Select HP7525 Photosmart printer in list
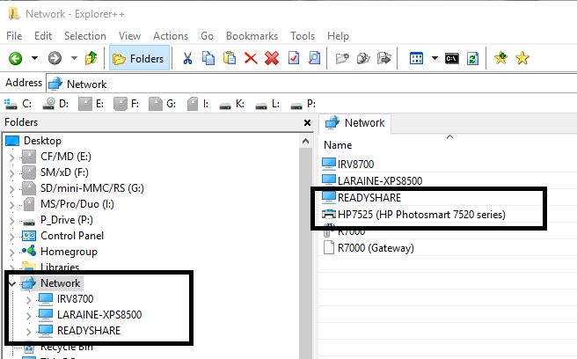The image size is (577, 359). click(x=421, y=215)
